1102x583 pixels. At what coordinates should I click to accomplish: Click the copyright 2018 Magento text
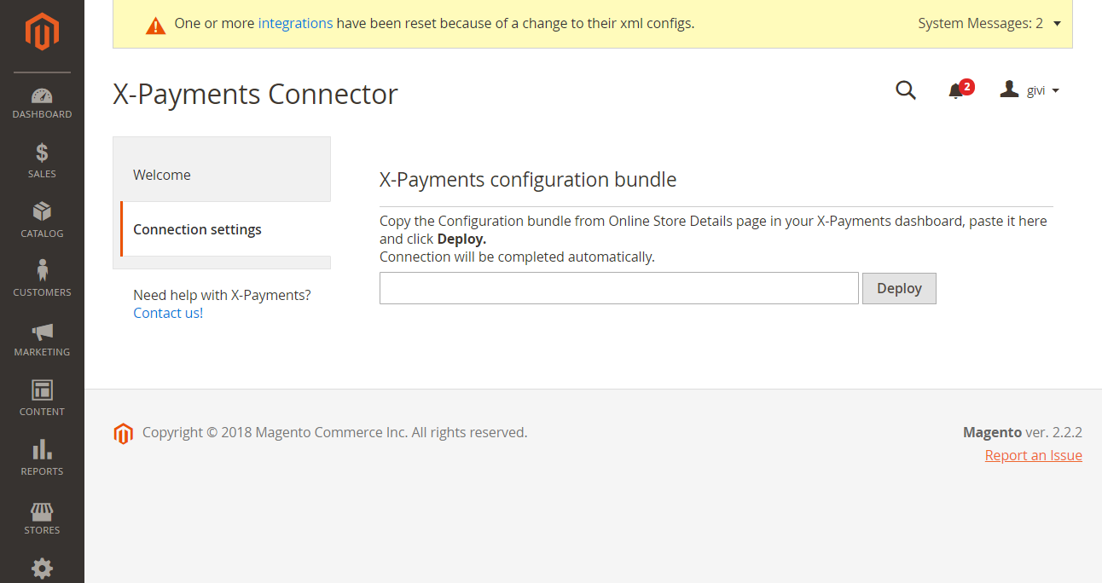click(x=334, y=432)
